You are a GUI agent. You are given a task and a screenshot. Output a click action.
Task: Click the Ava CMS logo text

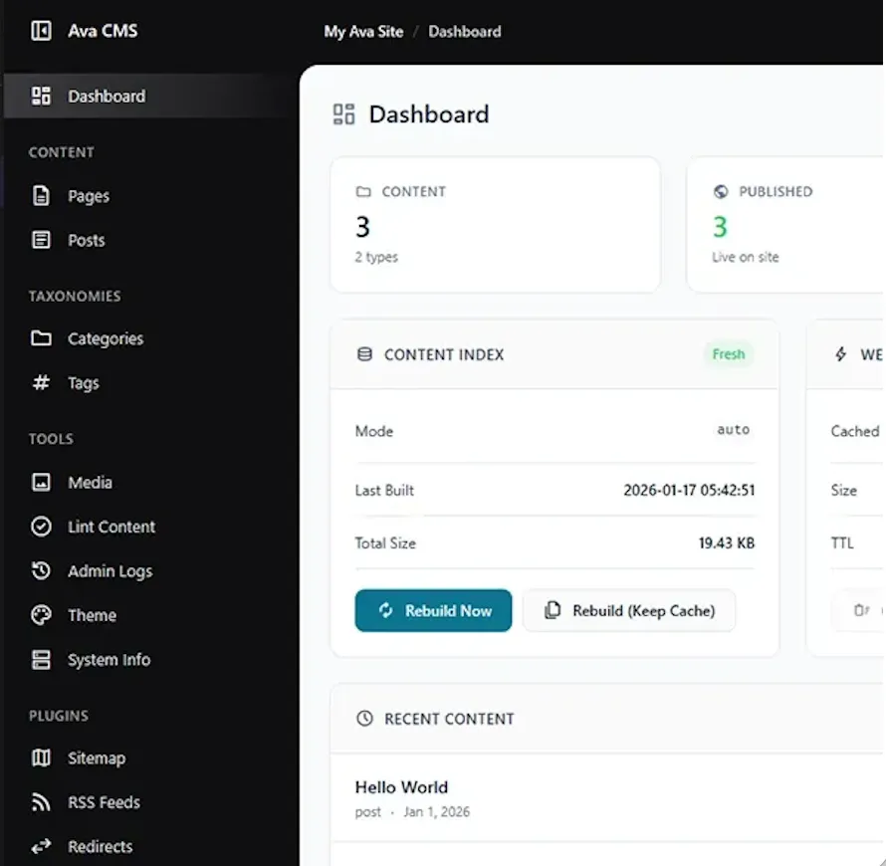click(x=103, y=31)
